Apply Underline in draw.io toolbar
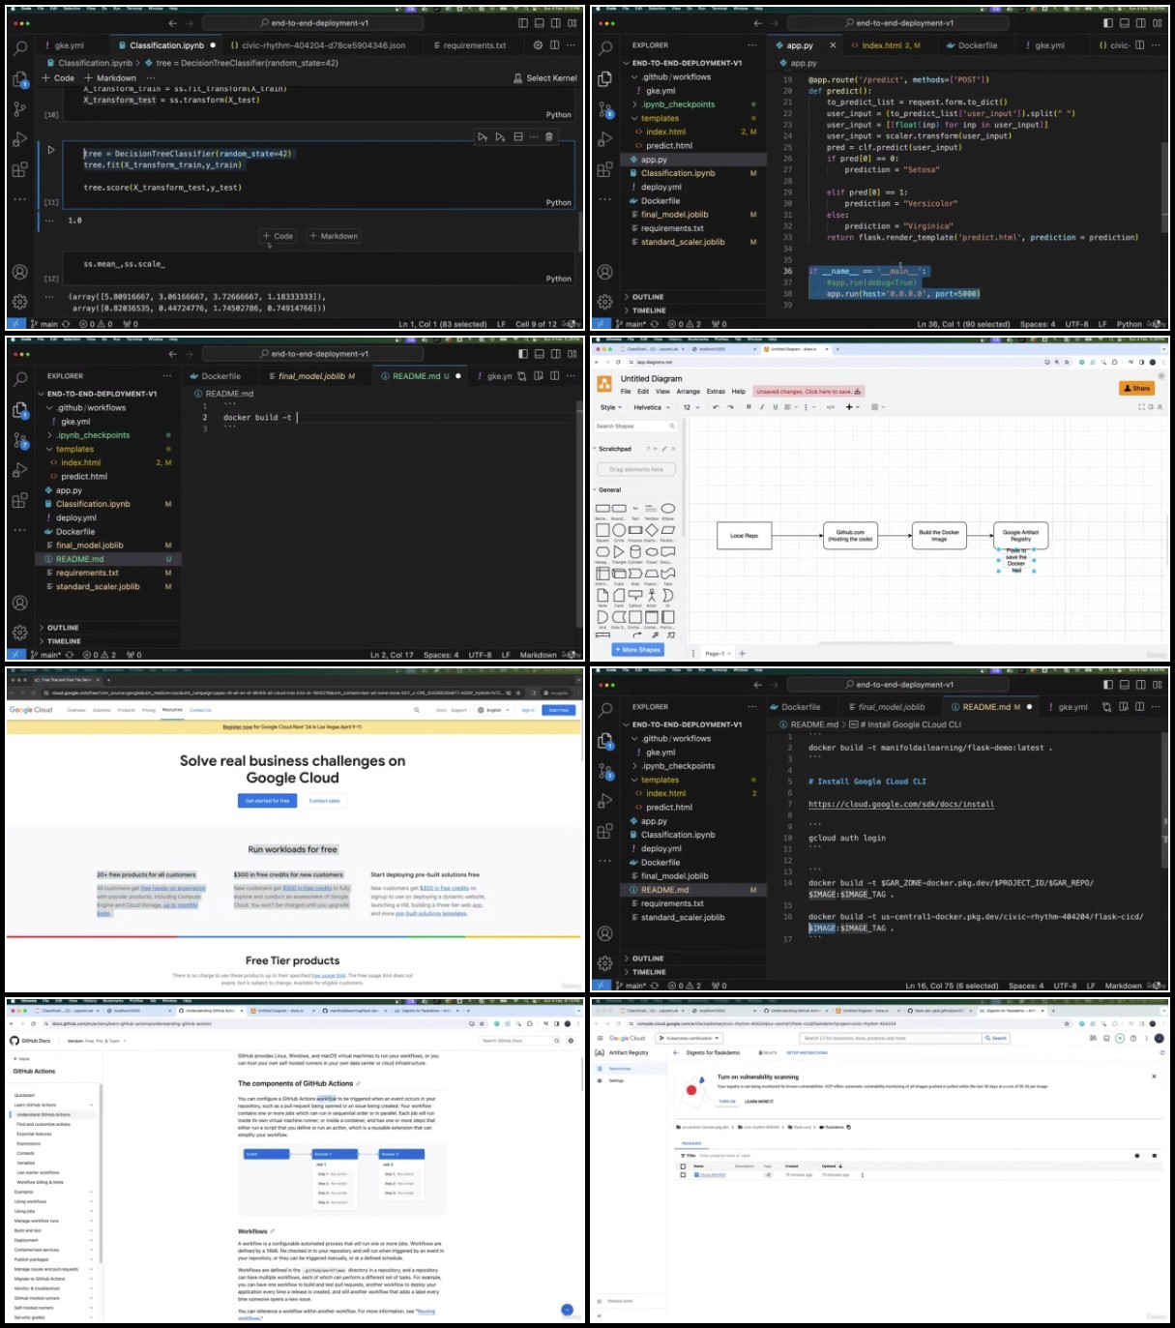The image size is (1175, 1328). click(774, 407)
